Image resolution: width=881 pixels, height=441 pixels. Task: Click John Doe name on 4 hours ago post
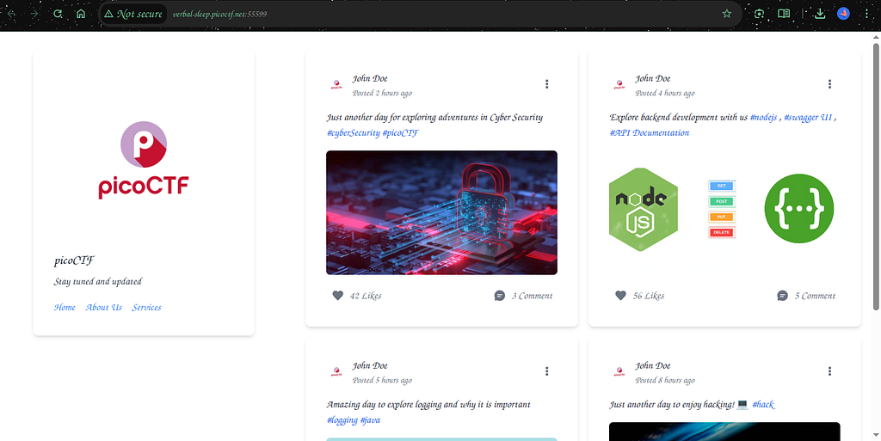[x=652, y=78]
